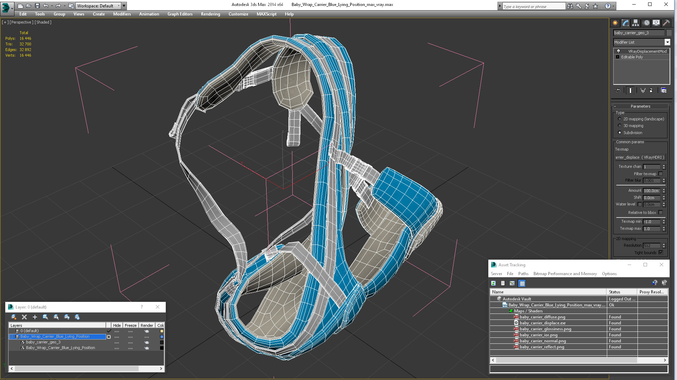Click Remove Modifier trash icon
Viewport: 677px width, 380px height.
(x=651, y=90)
